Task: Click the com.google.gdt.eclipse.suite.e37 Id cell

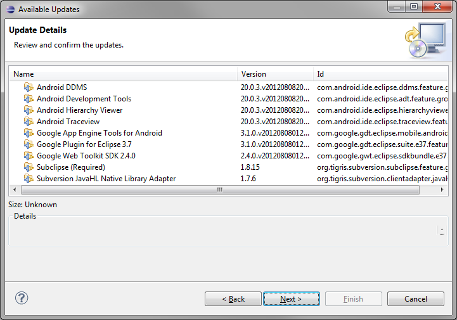Action: pyautogui.click(x=382, y=144)
